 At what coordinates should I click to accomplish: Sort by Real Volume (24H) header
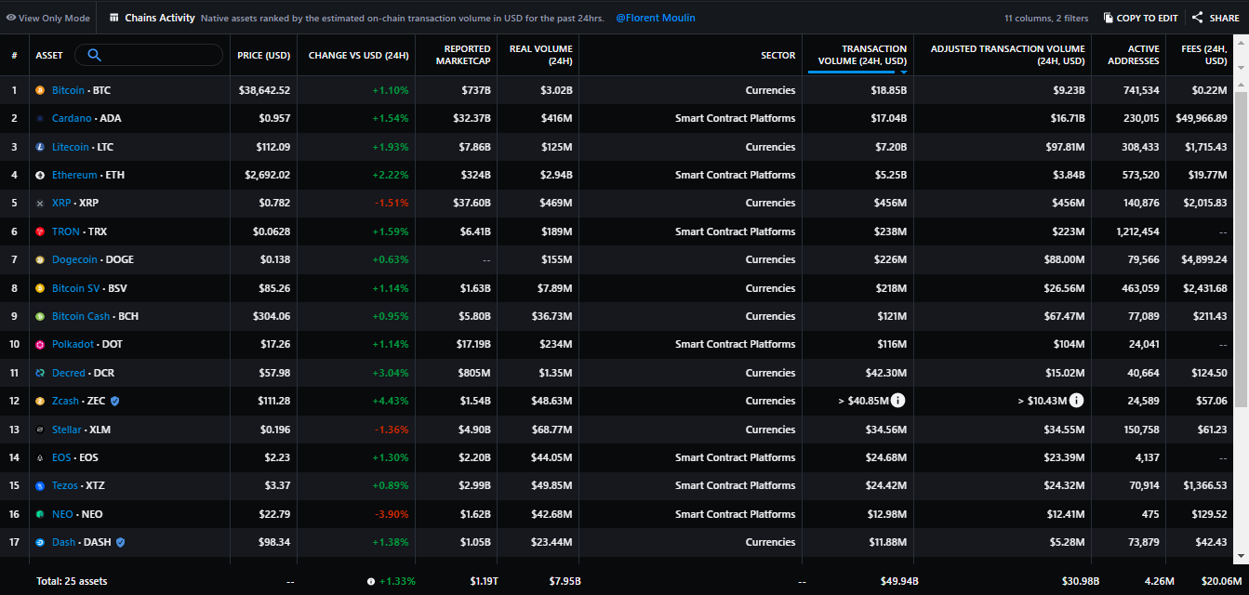541,55
